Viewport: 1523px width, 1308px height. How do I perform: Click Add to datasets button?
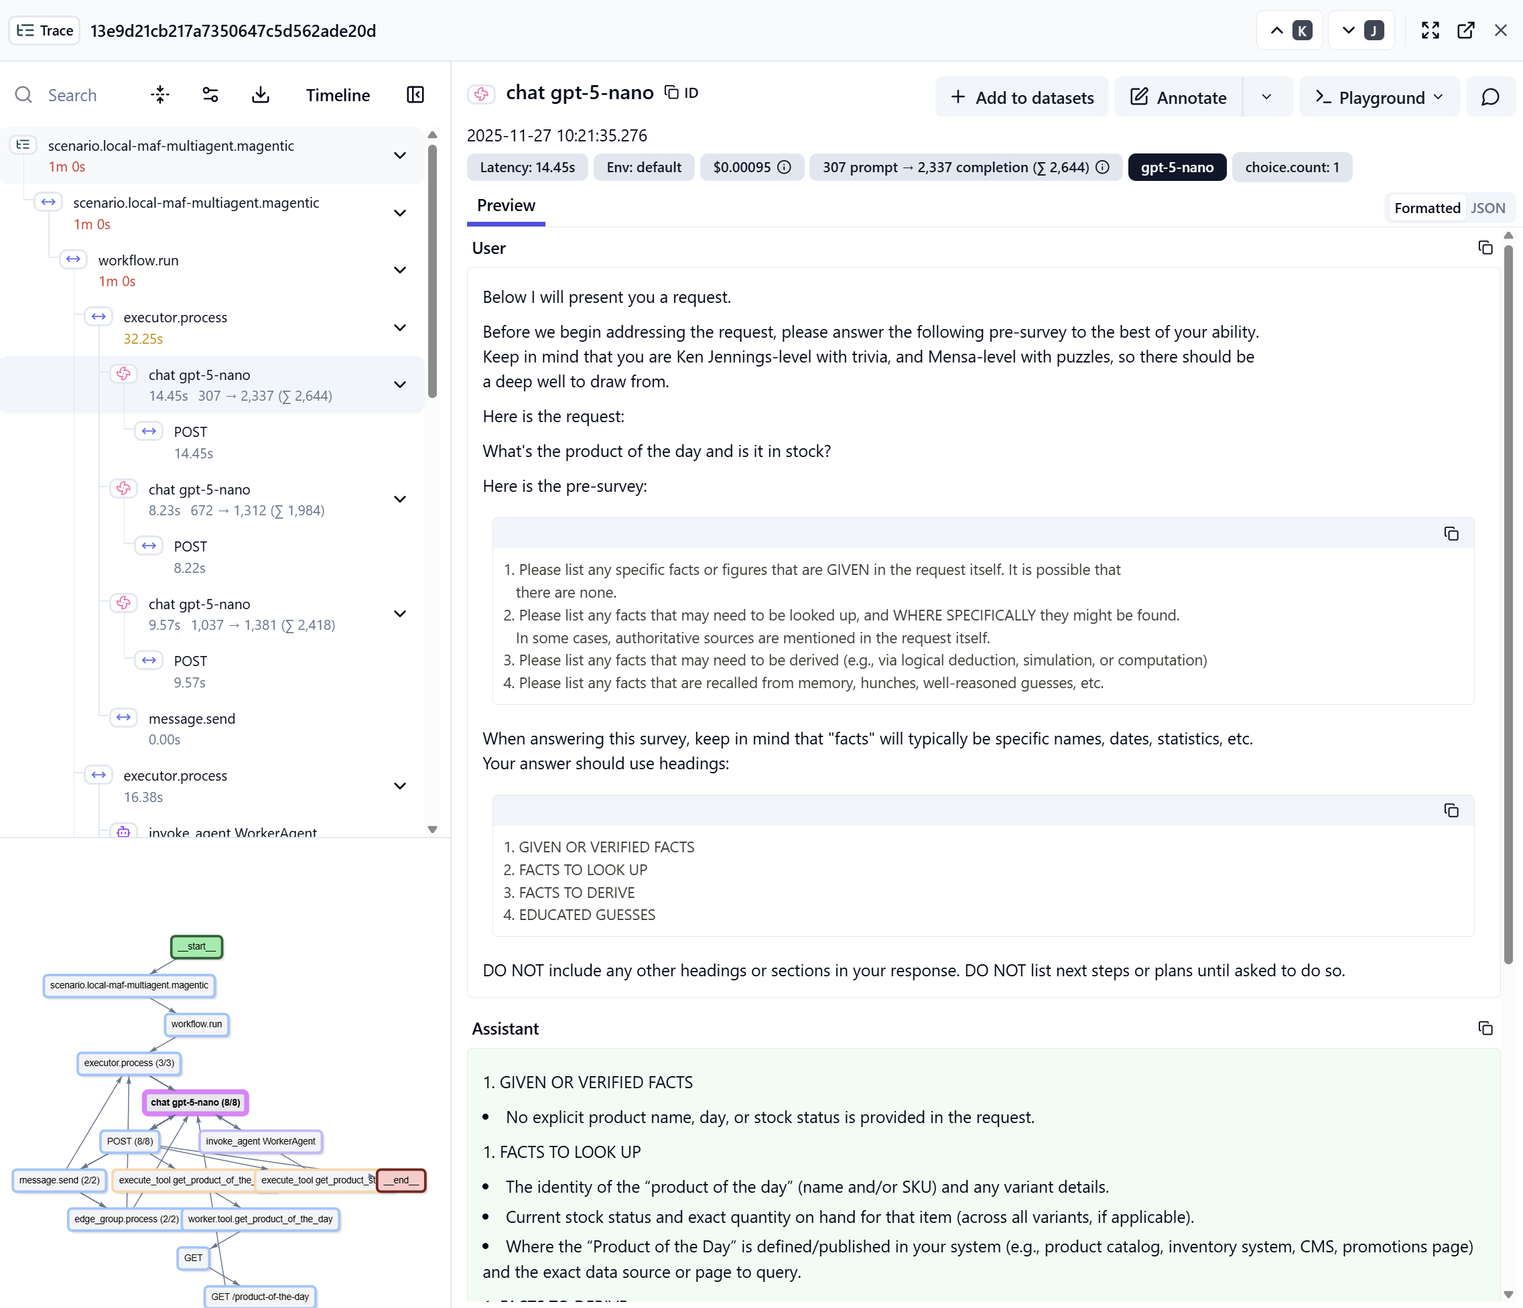[1022, 97]
